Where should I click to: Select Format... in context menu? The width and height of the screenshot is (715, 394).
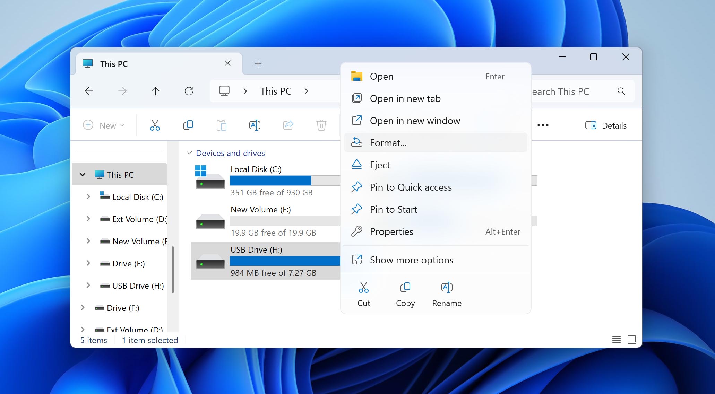436,143
